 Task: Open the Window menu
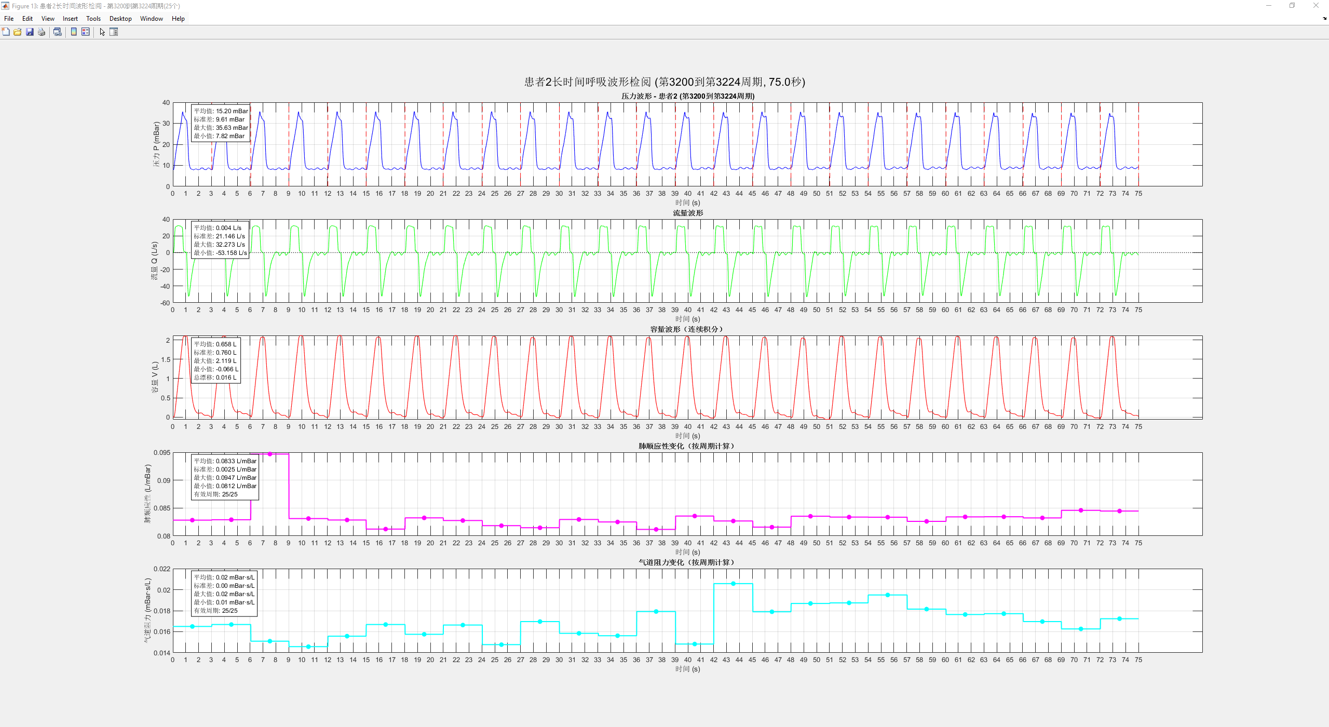tap(152, 19)
